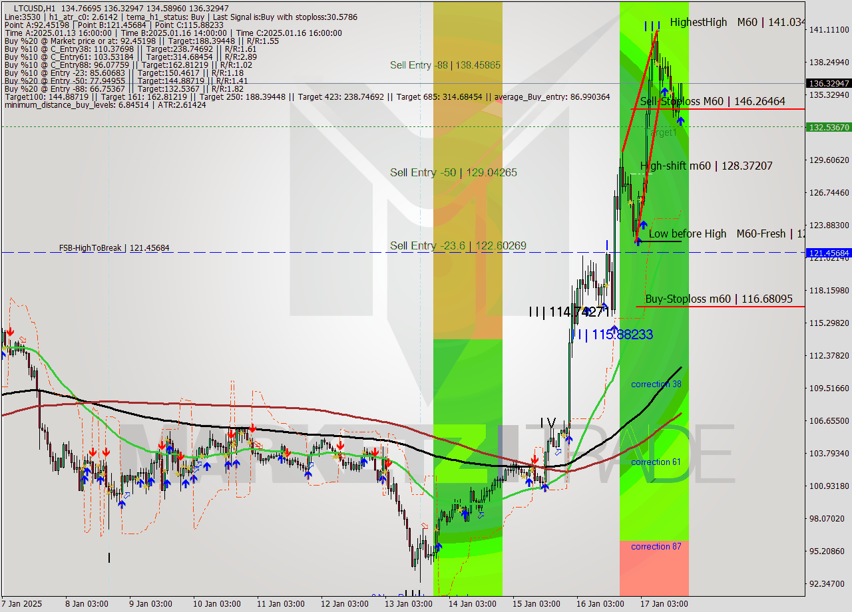This screenshot has height=612, width=852.
Task: Select the 'Sell Entry -50 | 129.04265' label
Action: tap(453, 172)
